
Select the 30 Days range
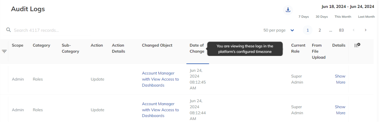(322, 17)
